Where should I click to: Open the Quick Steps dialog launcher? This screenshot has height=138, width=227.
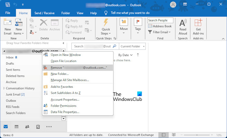pos(115,38)
